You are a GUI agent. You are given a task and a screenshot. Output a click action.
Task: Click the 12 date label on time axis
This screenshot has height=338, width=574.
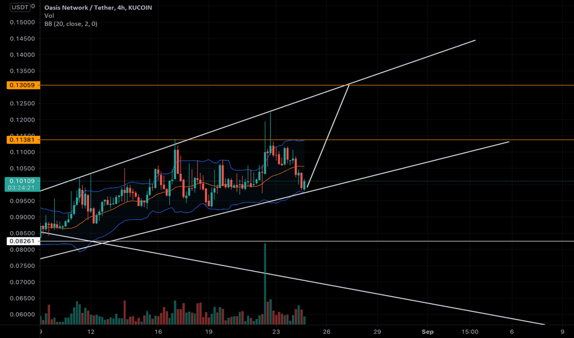click(91, 332)
